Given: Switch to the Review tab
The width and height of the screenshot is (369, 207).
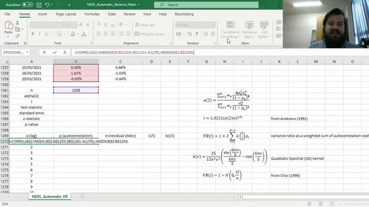Looking at the screenshot, I should [130, 14].
